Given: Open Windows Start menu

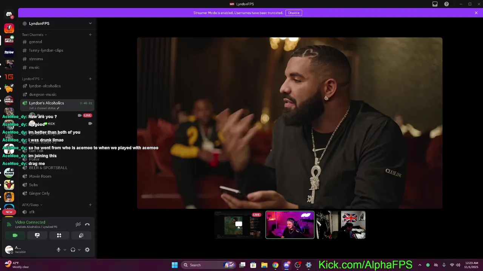Looking at the screenshot, I should click(175, 265).
